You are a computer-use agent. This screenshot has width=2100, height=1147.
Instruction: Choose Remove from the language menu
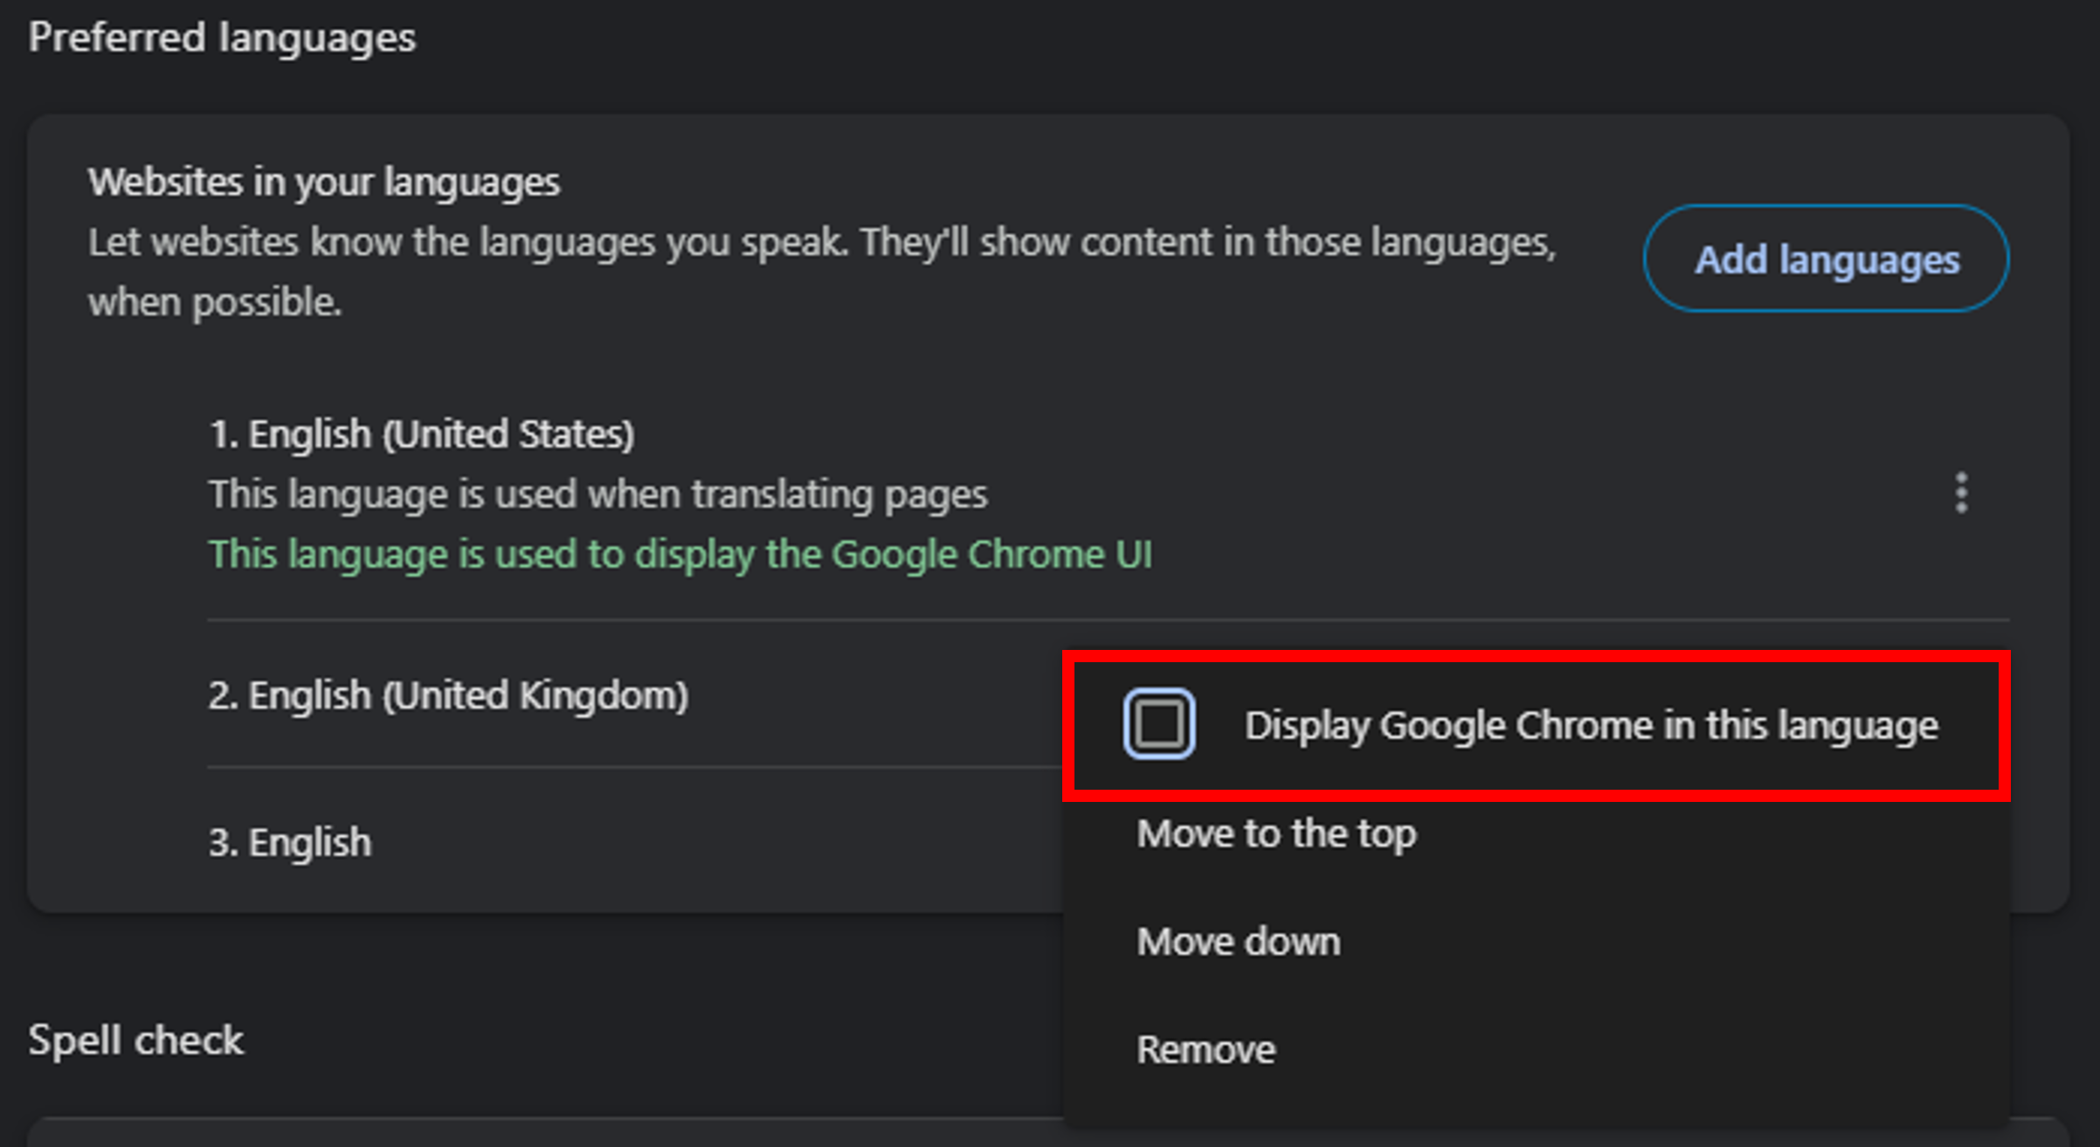[1205, 1049]
